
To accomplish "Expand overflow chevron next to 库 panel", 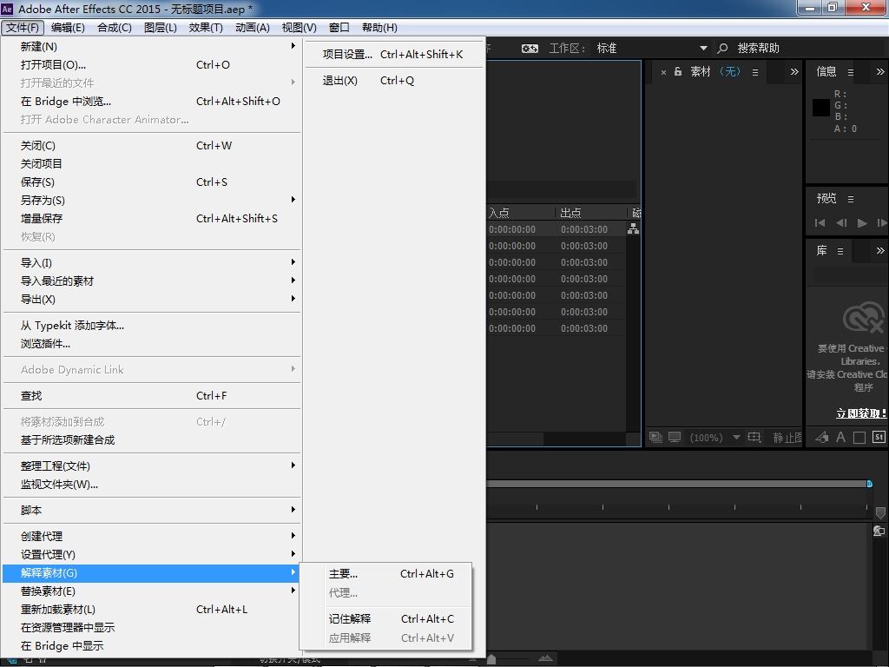I will click(x=880, y=251).
